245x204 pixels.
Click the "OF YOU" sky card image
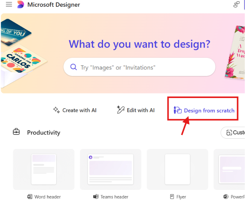click(15, 32)
